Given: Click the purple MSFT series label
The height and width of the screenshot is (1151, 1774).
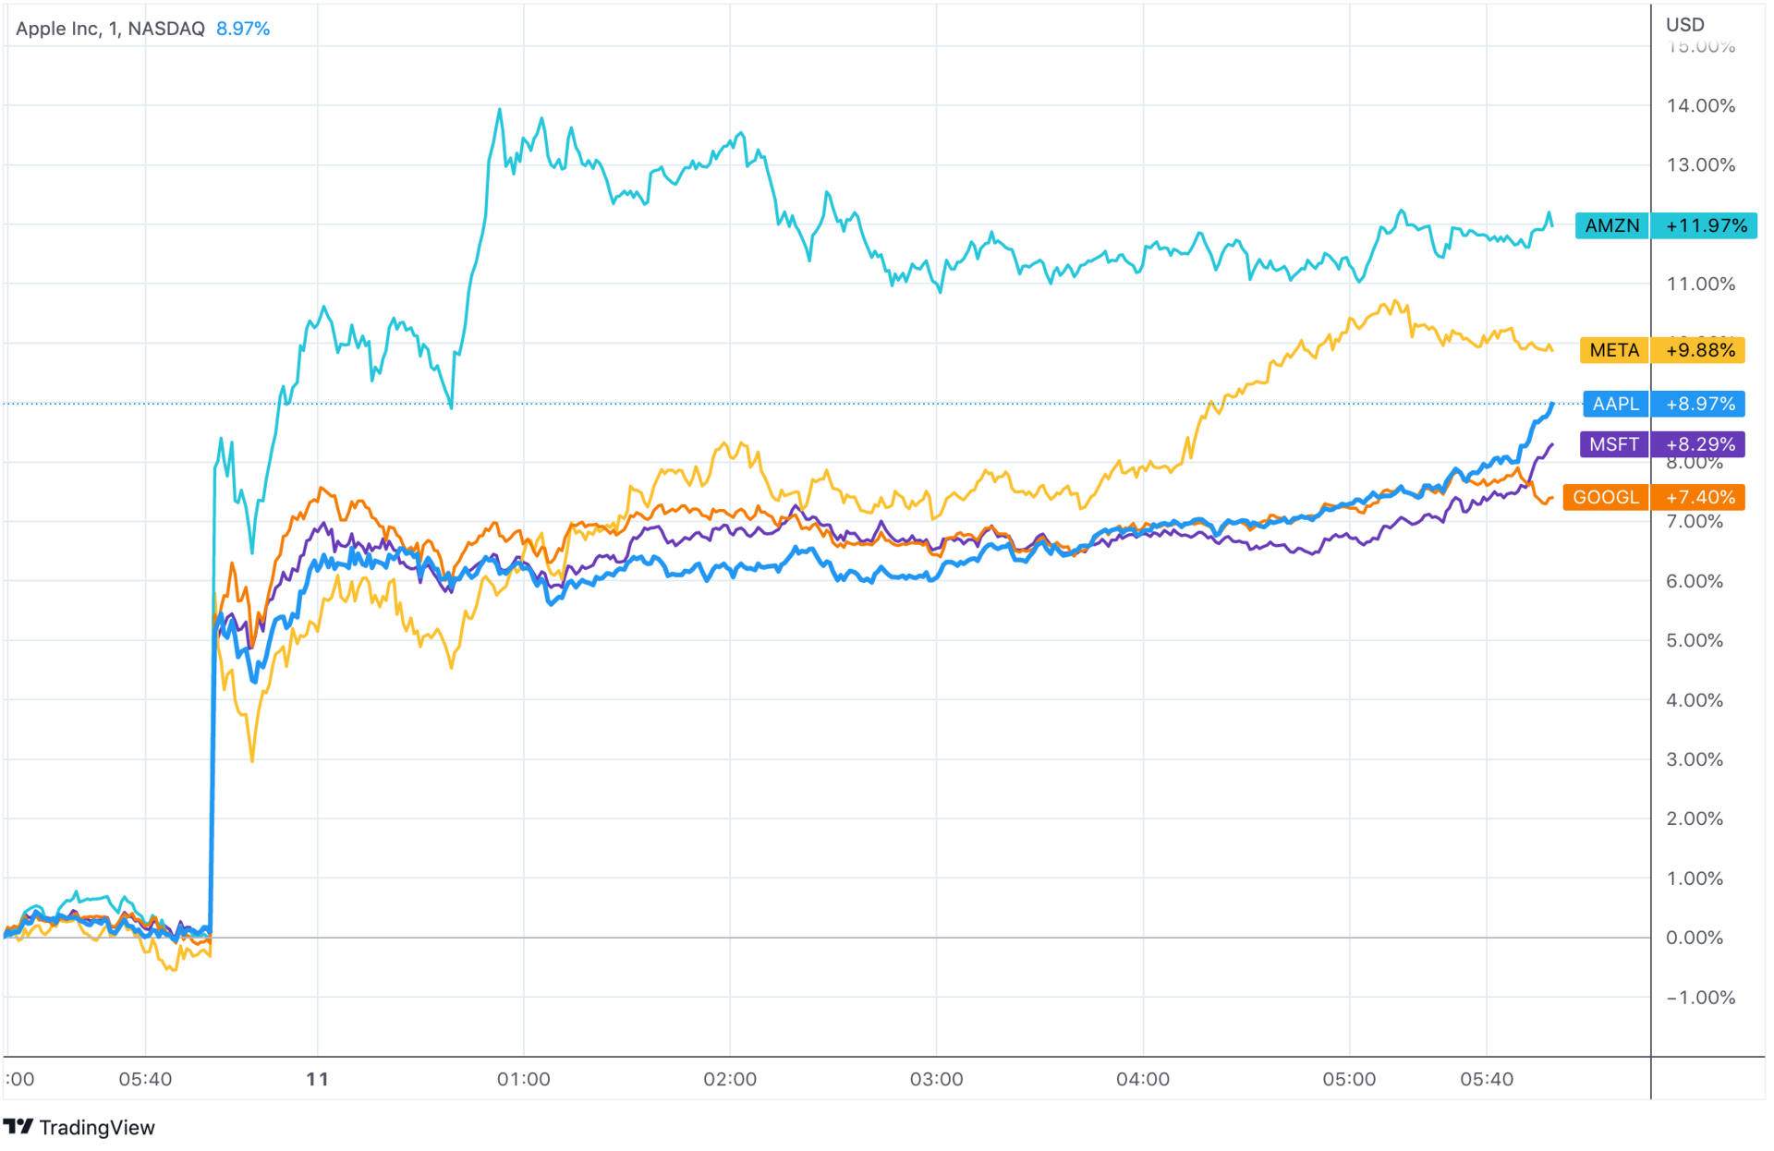Looking at the screenshot, I should [1614, 444].
